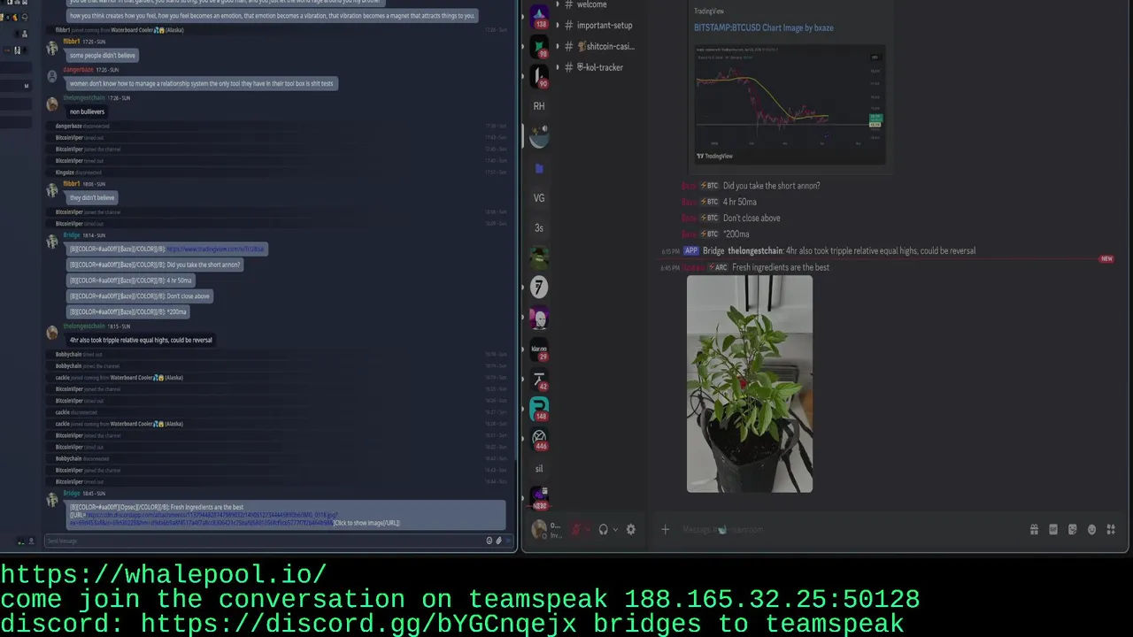Click 'some people didn't believe' TeamSpeak message
Screen dimensions: 1133x637
(103, 56)
